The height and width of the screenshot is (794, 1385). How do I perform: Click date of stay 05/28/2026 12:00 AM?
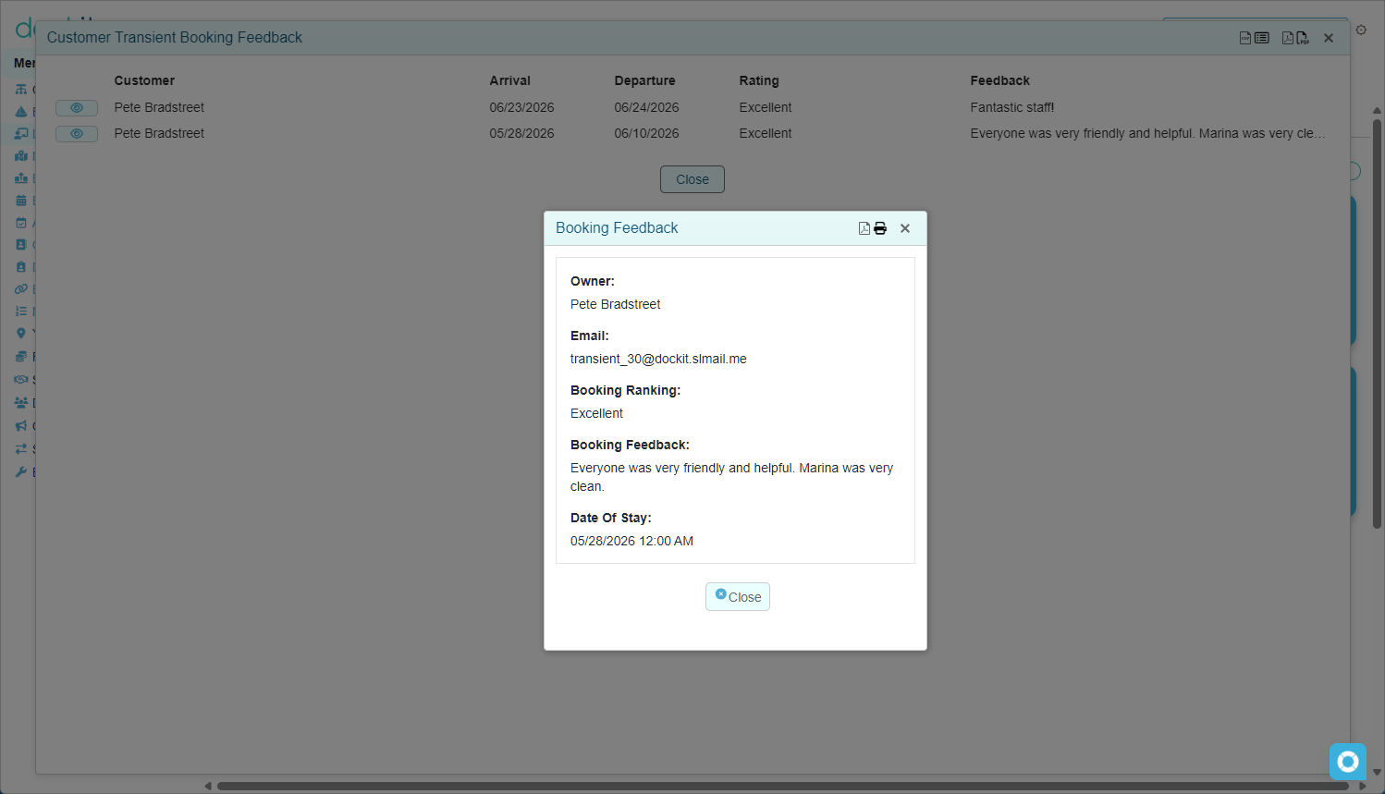click(631, 542)
